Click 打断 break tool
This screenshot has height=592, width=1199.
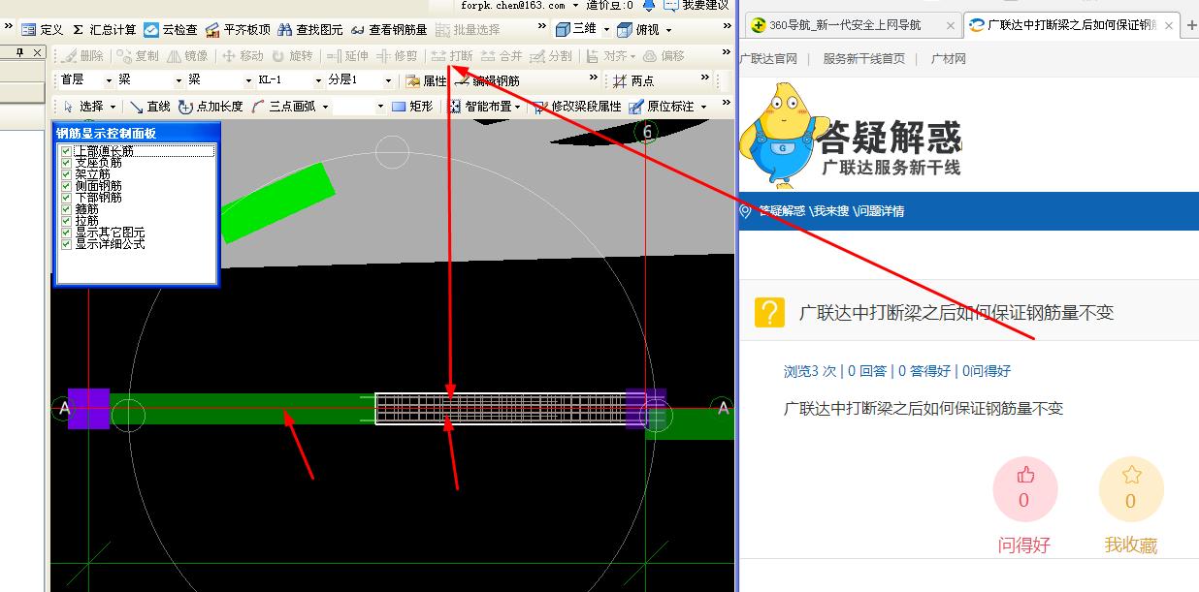pos(452,56)
